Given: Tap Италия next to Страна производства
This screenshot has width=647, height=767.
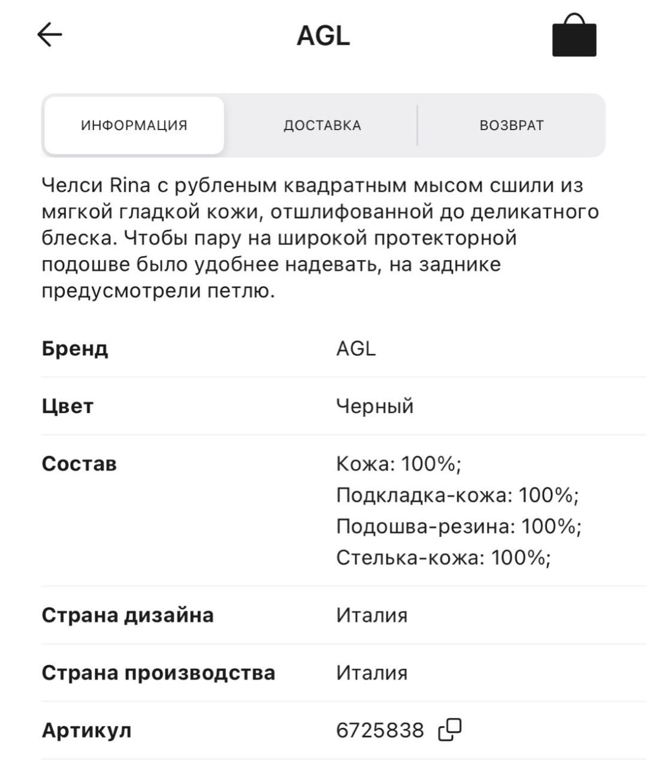Looking at the screenshot, I should [x=371, y=672].
